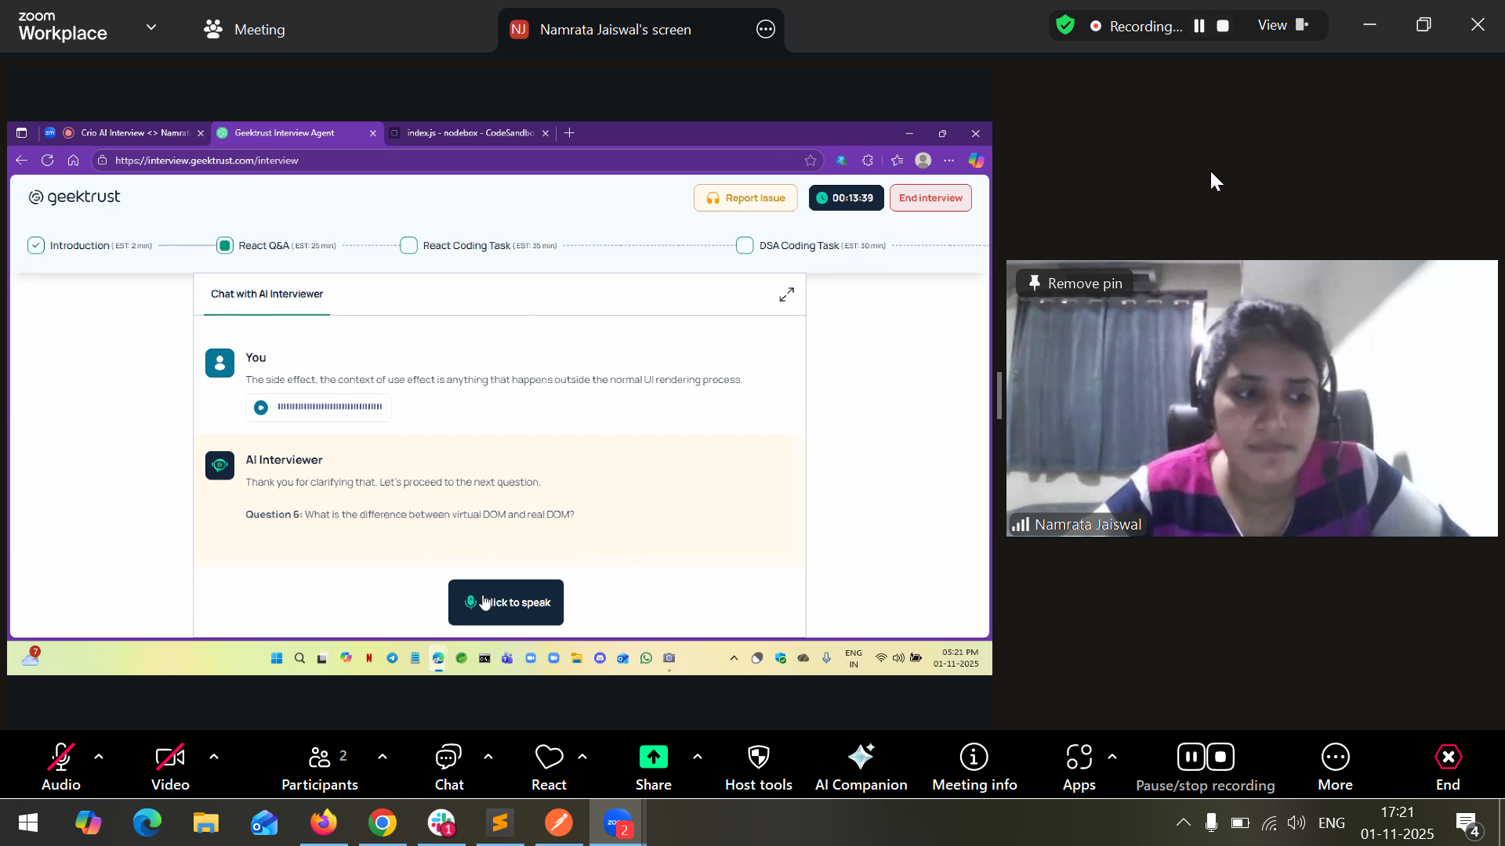Open the React heart icon
The width and height of the screenshot is (1505, 846).
tap(549, 757)
